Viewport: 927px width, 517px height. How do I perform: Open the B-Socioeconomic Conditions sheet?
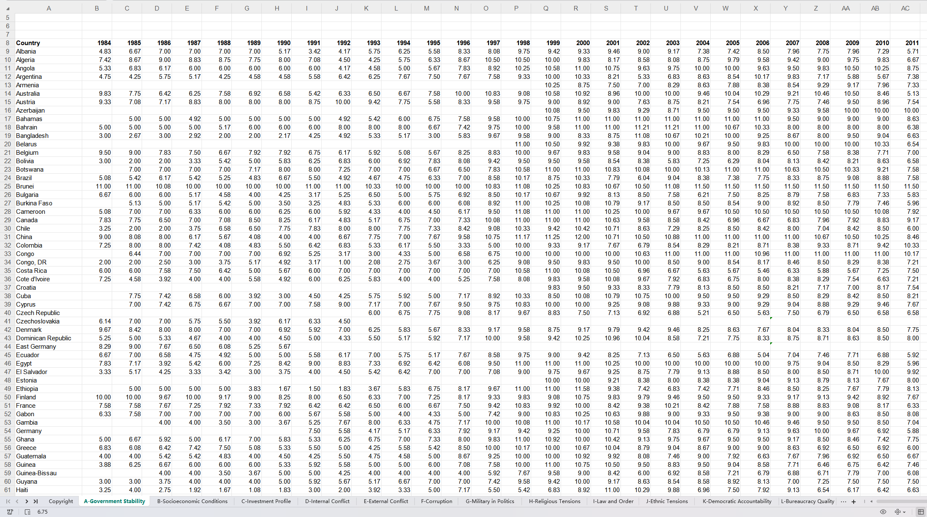[x=192, y=501]
